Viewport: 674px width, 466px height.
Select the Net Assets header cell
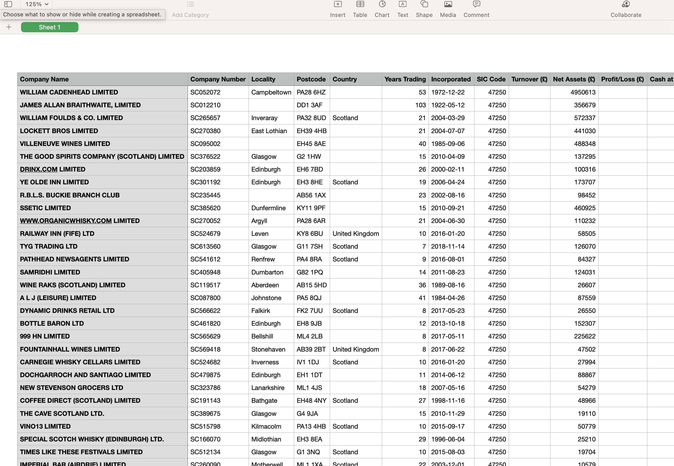tap(574, 79)
